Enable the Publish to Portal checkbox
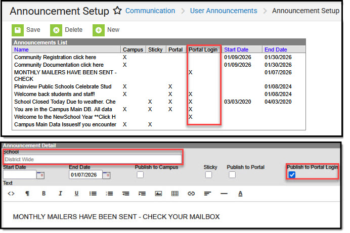 click(x=232, y=175)
